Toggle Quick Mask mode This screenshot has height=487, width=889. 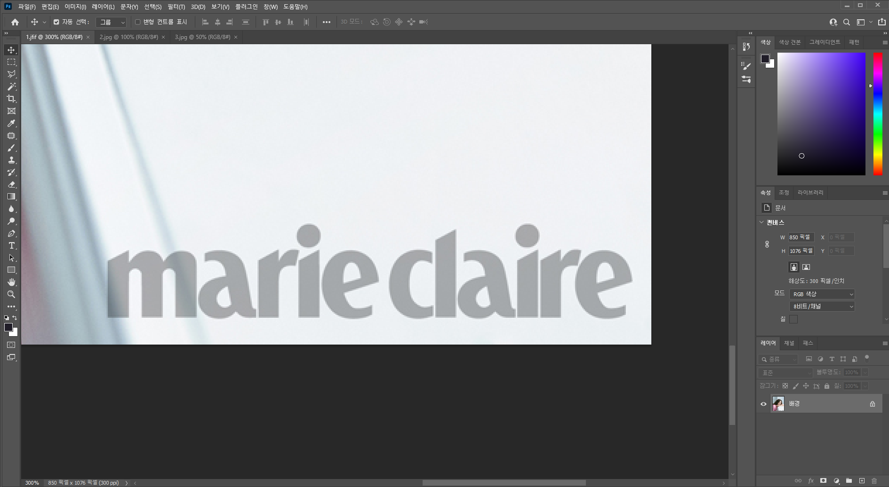[11, 345]
